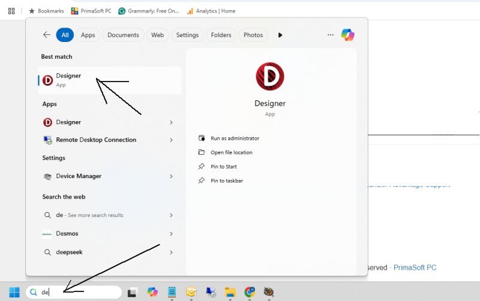This screenshot has width=480, height=301.
Task: Open Google Chrome from the taskbar
Action: point(250,292)
